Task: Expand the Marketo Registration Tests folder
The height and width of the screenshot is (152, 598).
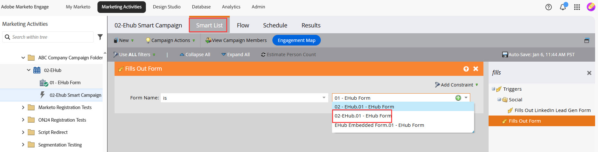Action: 23,107
